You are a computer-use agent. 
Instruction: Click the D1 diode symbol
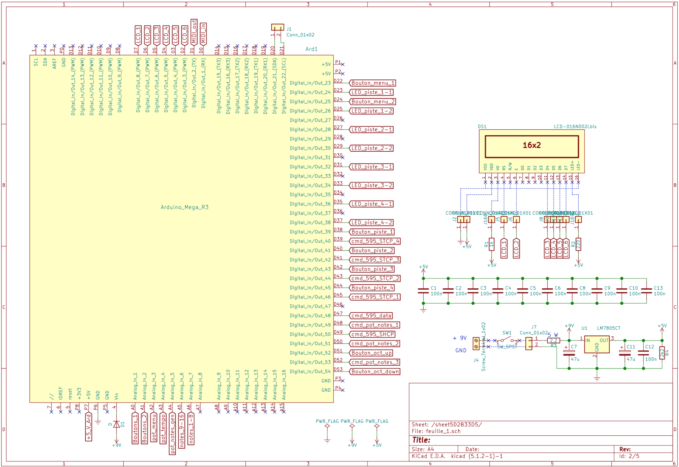[x=117, y=424]
